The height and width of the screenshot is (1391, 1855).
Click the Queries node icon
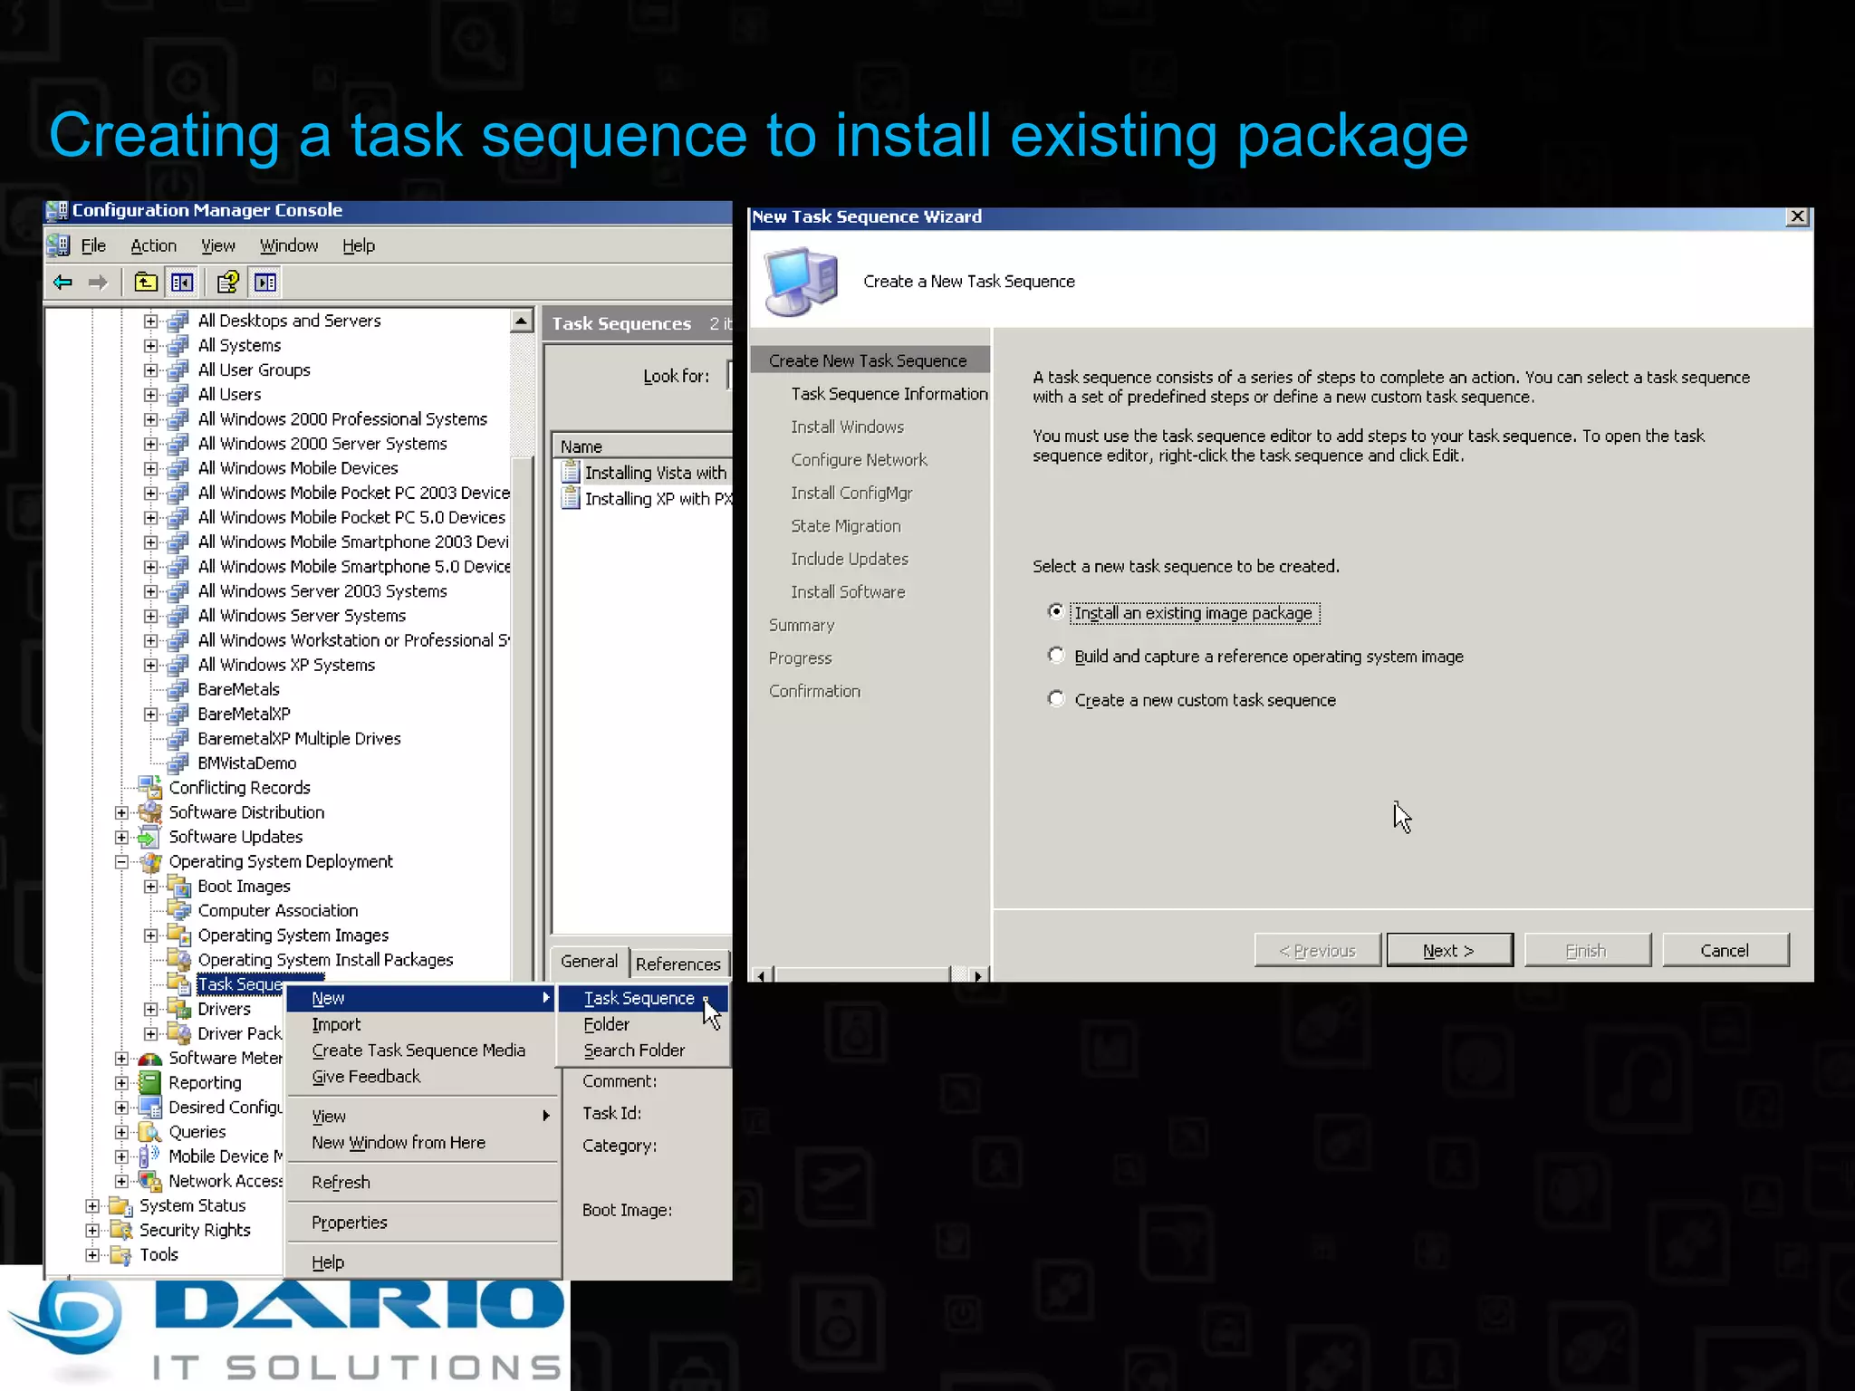(150, 1131)
